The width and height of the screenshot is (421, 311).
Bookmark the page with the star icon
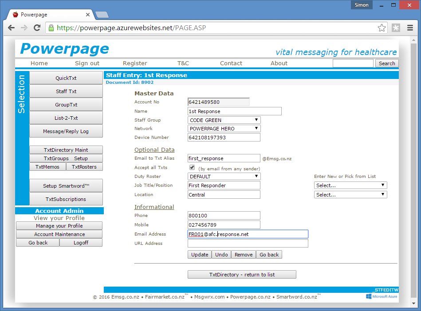pyautogui.click(x=382, y=28)
